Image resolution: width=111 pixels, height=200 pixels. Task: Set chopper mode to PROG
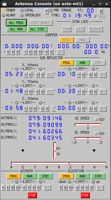pos(67,40)
